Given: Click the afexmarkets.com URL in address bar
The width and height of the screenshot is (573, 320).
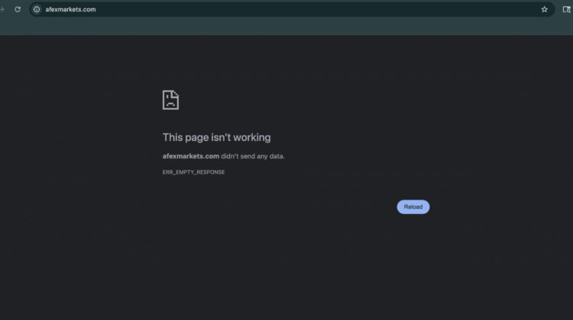Looking at the screenshot, I should [x=71, y=9].
